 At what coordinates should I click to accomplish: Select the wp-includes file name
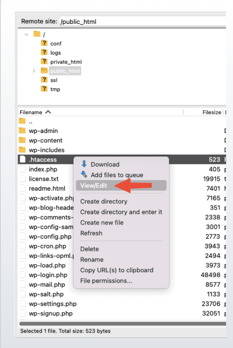coord(47,150)
